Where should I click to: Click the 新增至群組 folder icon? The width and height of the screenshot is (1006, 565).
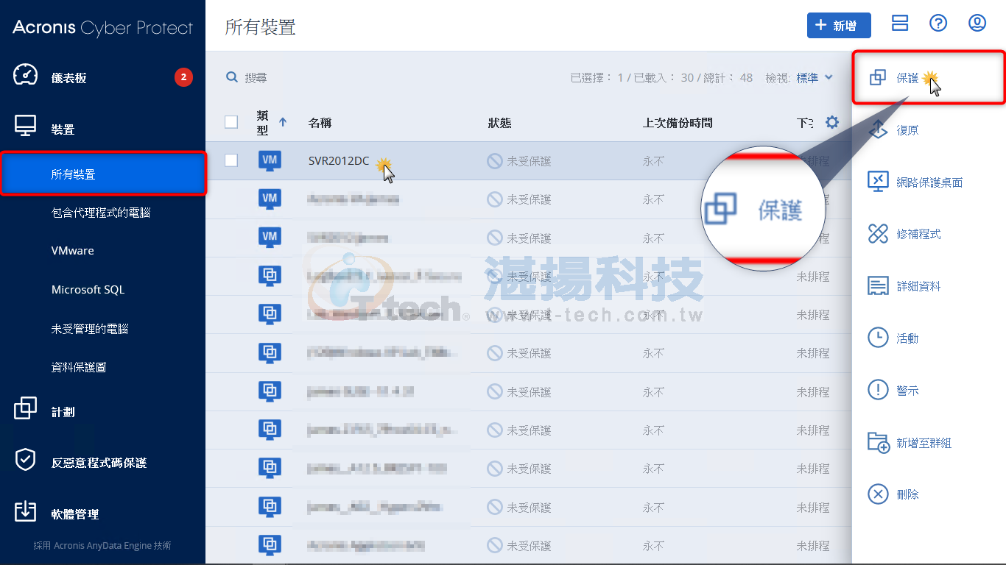click(x=878, y=442)
